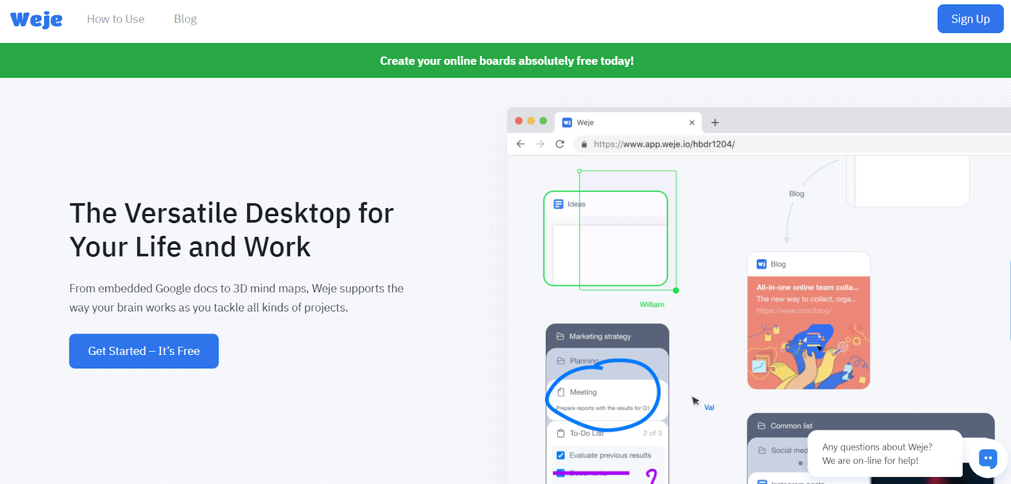Click the red window dot in mockup
1011x484 pixels.
point(519,121)
